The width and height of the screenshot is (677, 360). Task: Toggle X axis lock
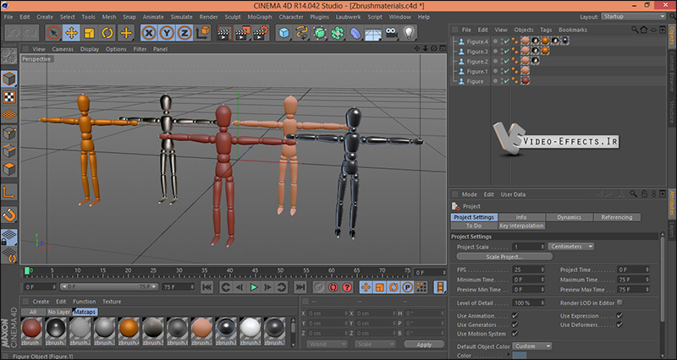149,33
